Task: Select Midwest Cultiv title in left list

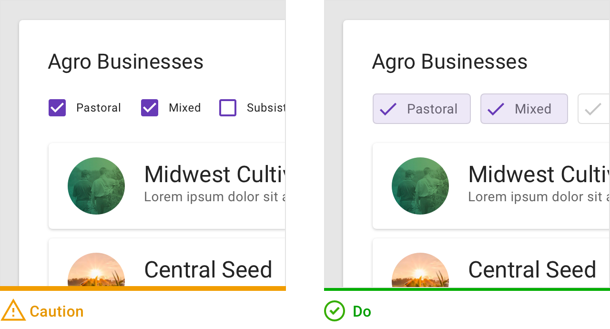Action: 214,174
